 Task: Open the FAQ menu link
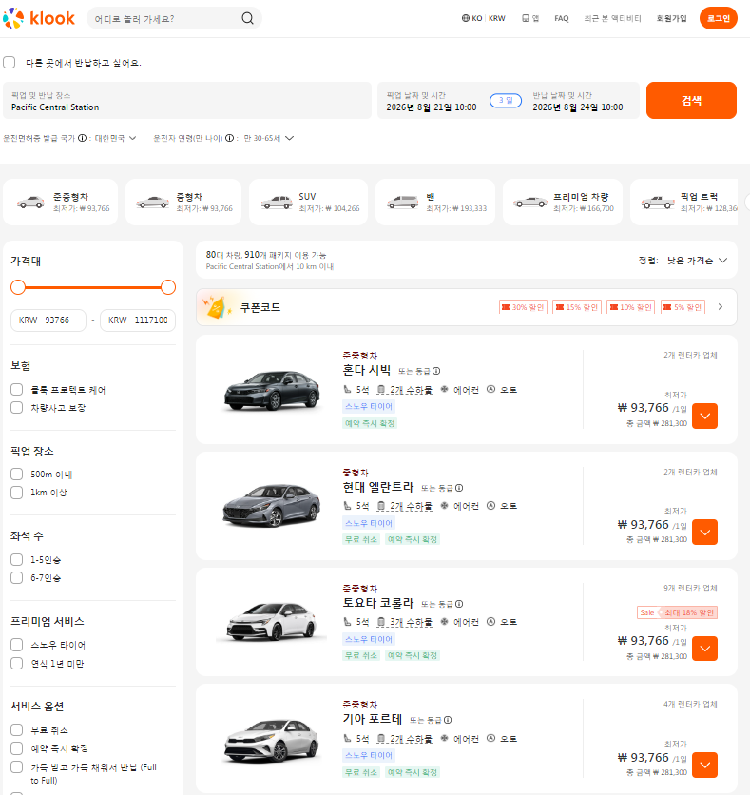click(x=562, y=18)
